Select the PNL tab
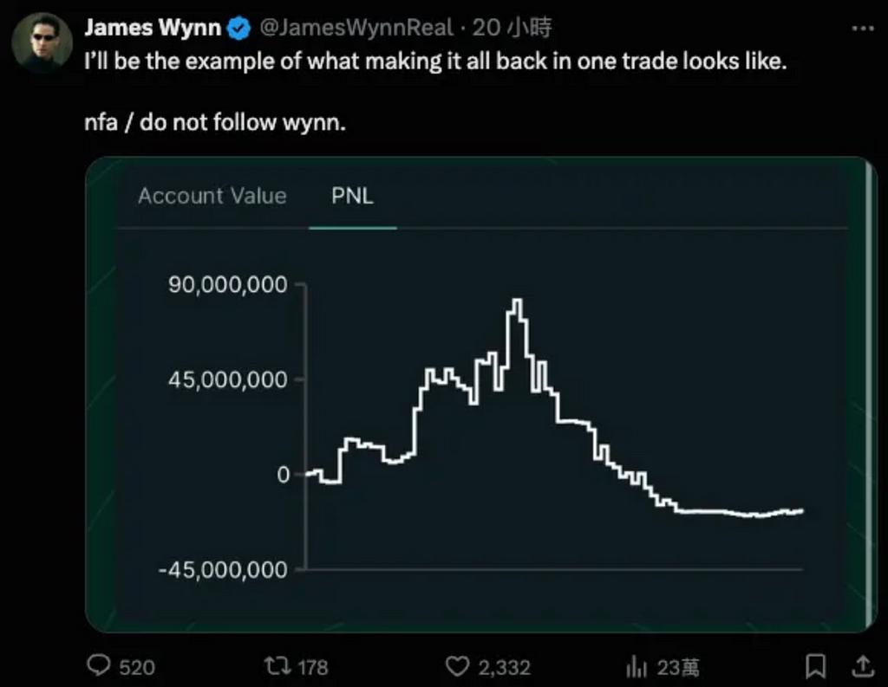This screenshot has width=888, height=687. [x=352, y=196]
